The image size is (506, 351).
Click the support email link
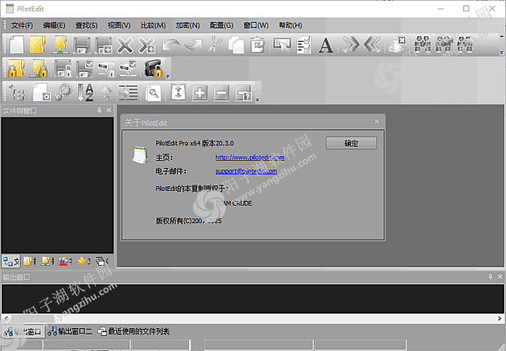[x=246, y=171]
